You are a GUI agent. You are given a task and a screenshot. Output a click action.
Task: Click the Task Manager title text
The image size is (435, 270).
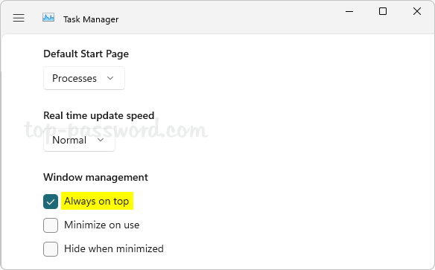[x=91, y=19]
